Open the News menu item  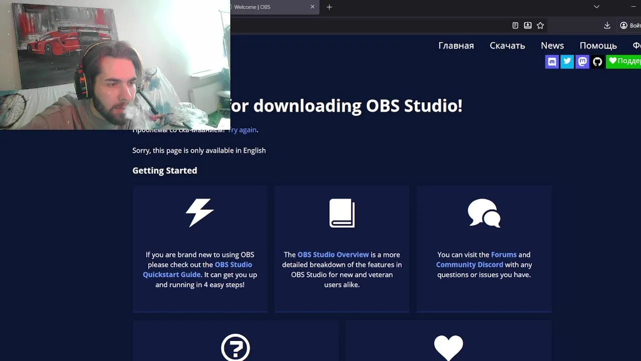(552, 46)
